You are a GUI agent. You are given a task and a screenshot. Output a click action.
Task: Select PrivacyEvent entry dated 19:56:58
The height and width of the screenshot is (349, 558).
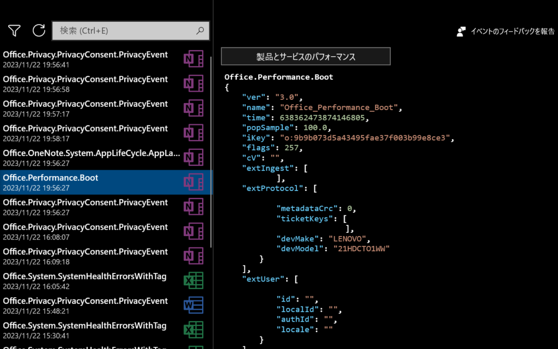pos(106,83)
